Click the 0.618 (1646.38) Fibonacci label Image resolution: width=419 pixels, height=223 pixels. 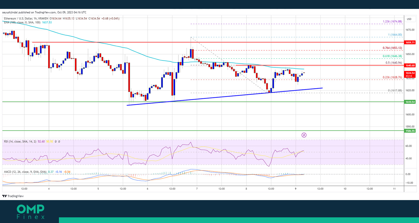(x=393, y=56)
